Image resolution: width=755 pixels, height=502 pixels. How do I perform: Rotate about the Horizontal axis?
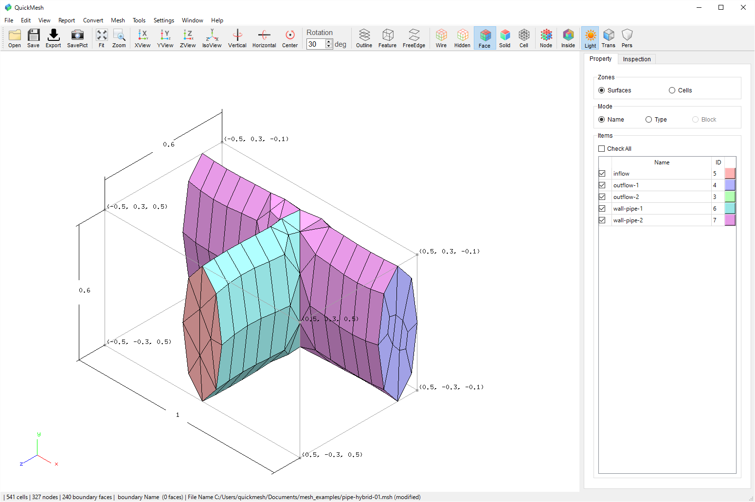264,38
